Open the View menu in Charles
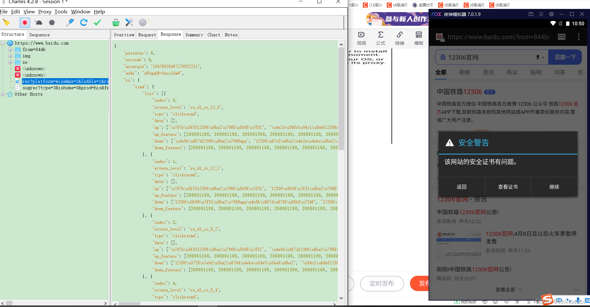 [29, 12]
